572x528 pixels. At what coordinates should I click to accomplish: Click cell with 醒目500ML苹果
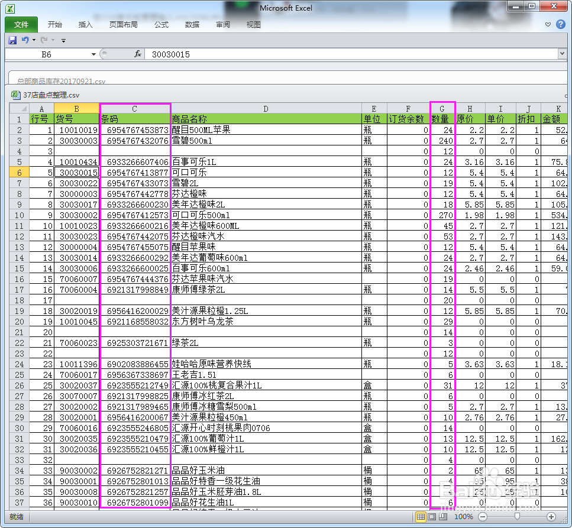click(x=266, y=130)
